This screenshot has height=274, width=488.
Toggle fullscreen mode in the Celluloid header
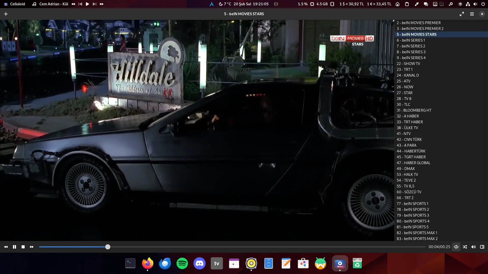(462, 14)
